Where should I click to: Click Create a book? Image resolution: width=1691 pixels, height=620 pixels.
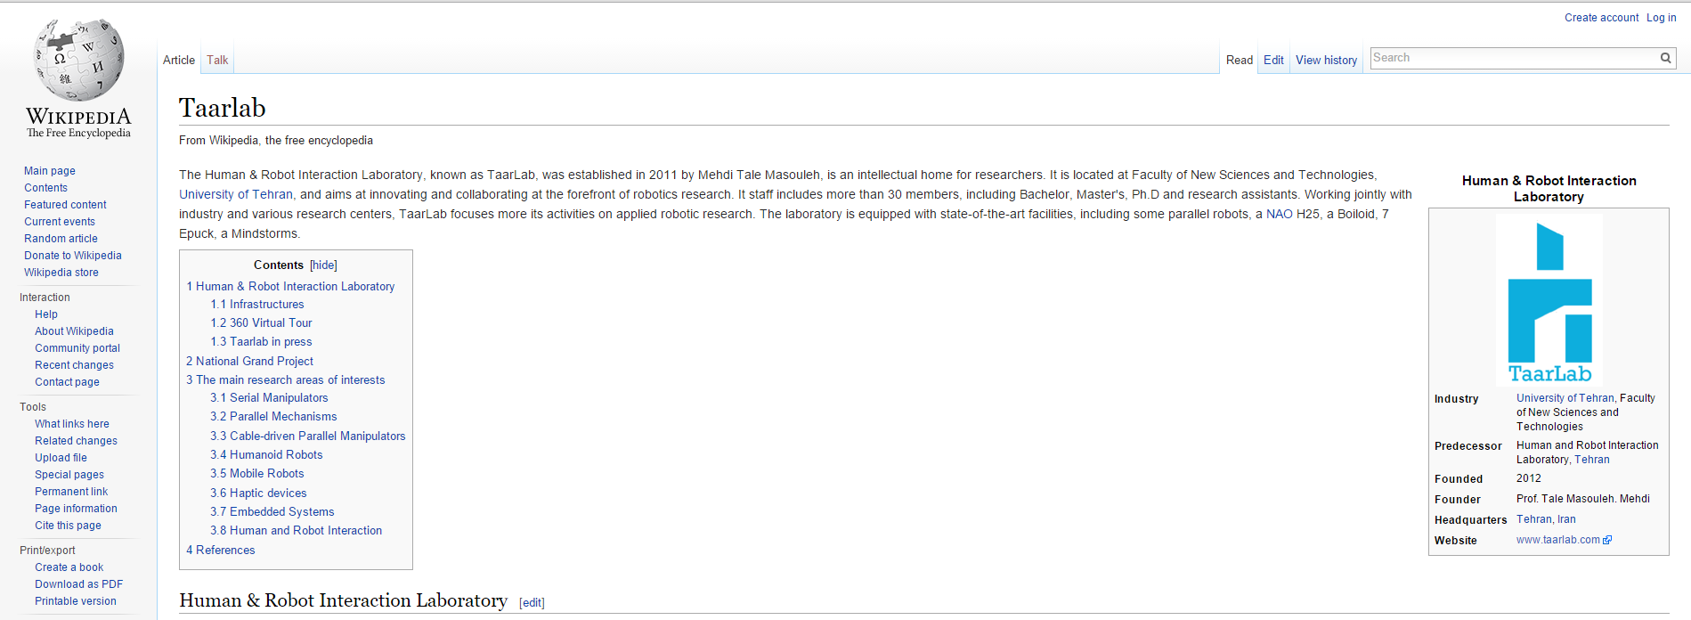69,567
